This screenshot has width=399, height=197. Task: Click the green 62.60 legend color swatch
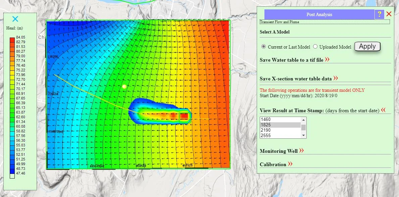(12, 119)
